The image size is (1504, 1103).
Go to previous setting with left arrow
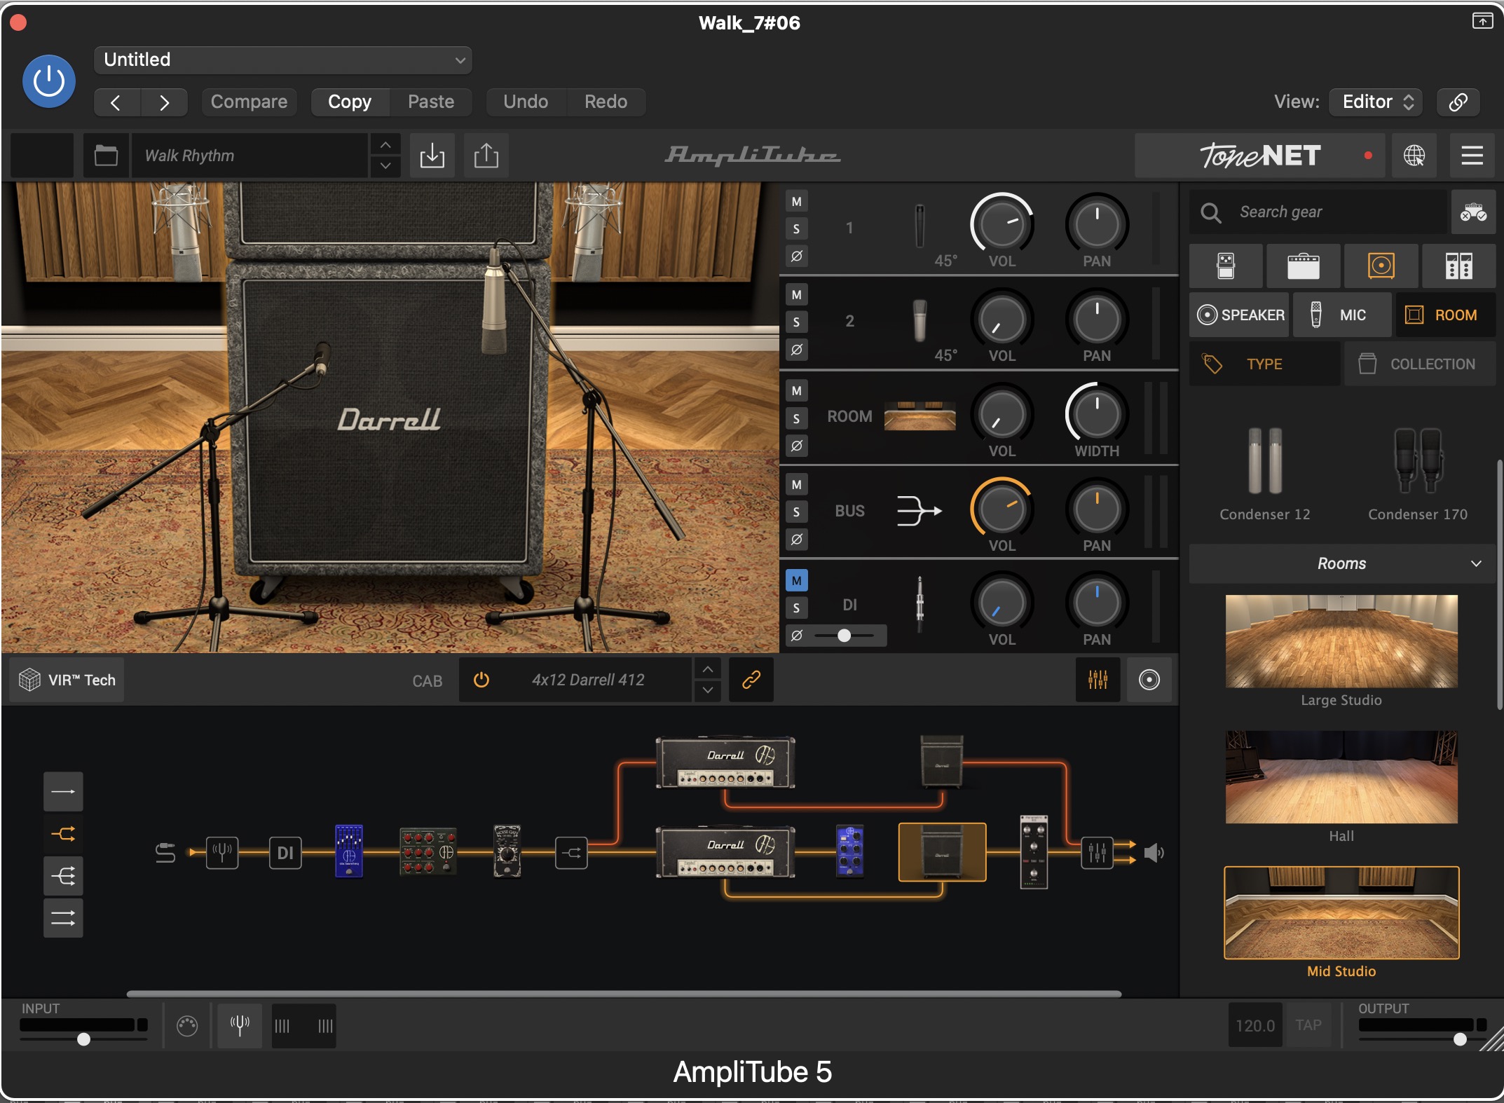(x=116, y=102)
